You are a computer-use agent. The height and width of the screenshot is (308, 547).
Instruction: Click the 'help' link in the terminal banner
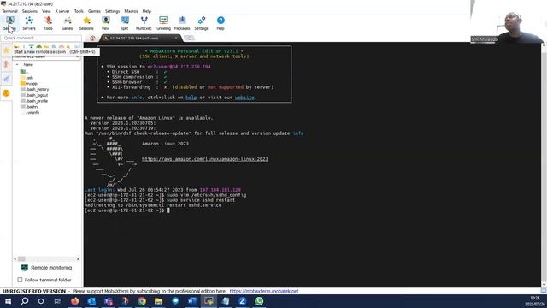coord(191,98)
